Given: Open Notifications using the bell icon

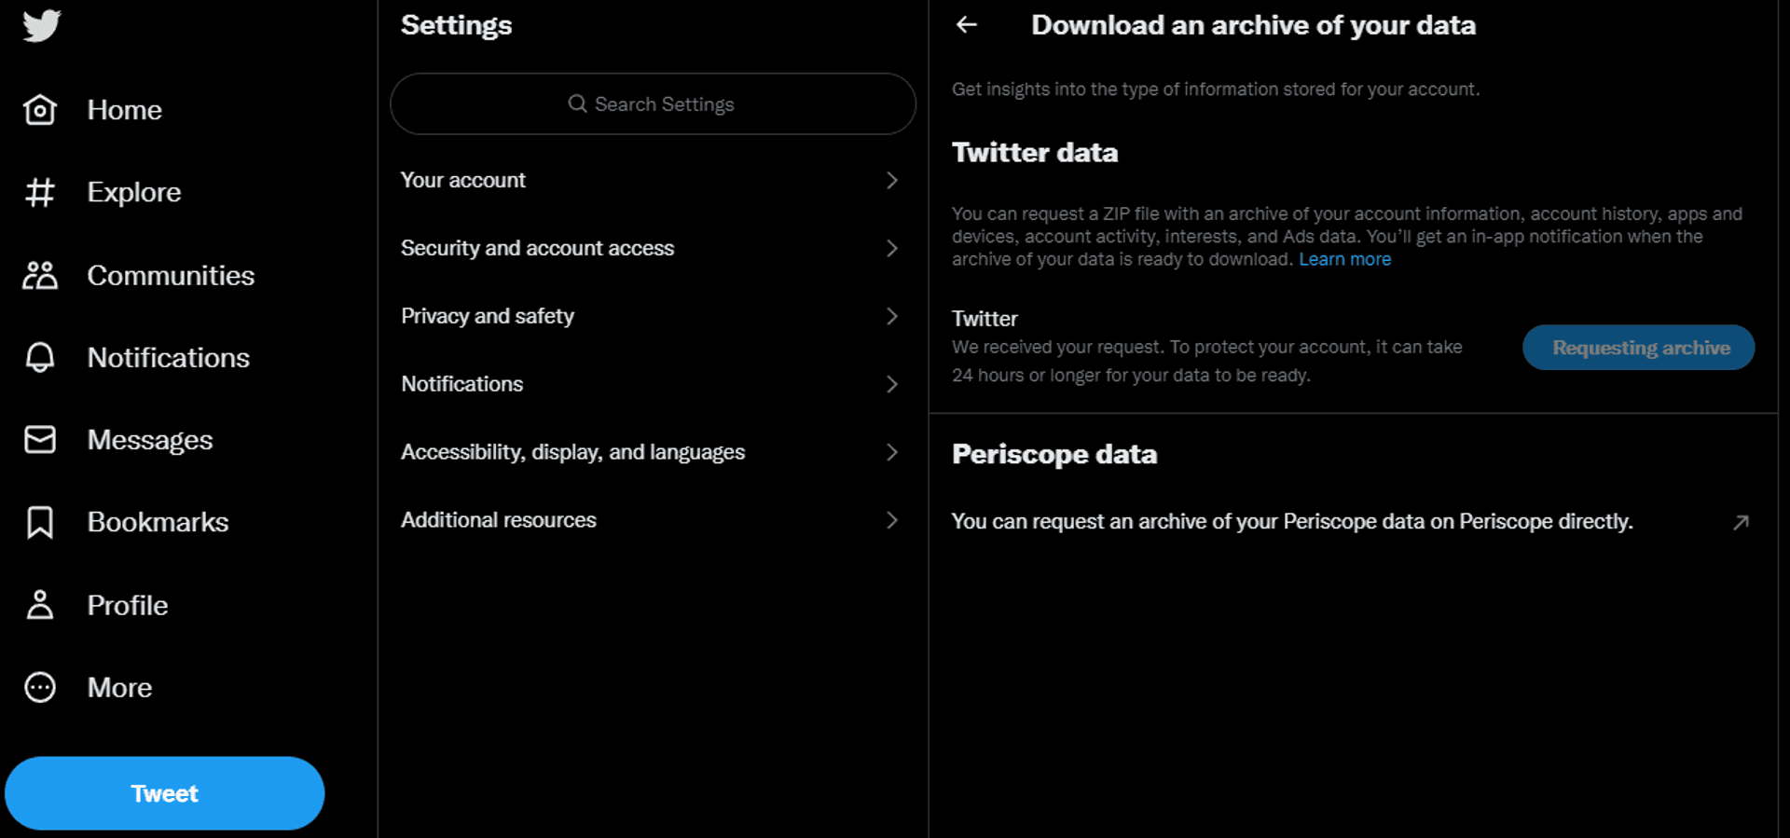Looking at the screenshot, I should coord(39,357).
